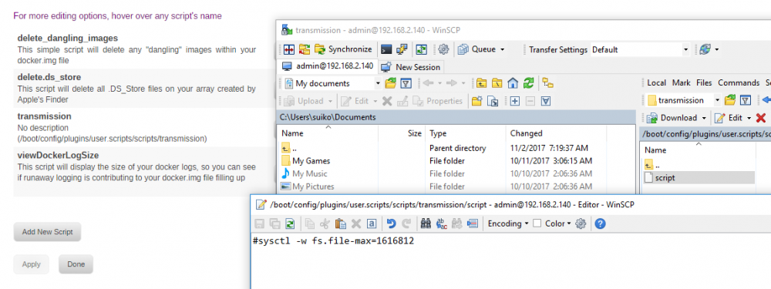Viewport: 771px width, 289px height.
Task: Click the Apply button
Action: coord(32,264)
